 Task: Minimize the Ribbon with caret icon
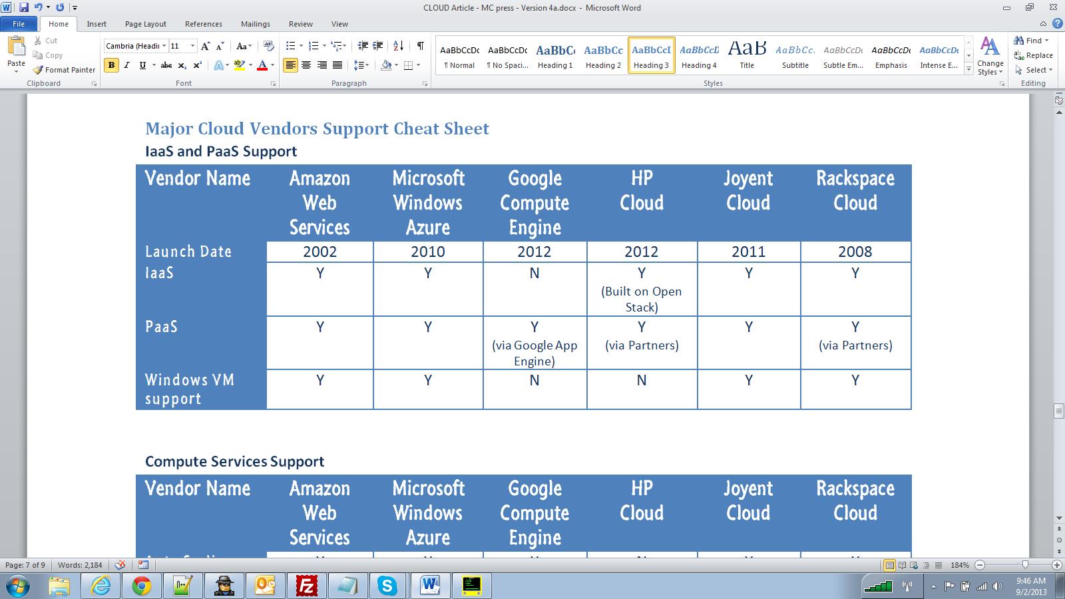pos(1043,23)
